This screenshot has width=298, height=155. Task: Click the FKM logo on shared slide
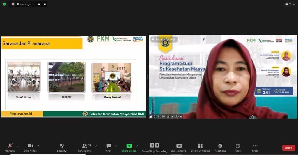pos(103,39)
